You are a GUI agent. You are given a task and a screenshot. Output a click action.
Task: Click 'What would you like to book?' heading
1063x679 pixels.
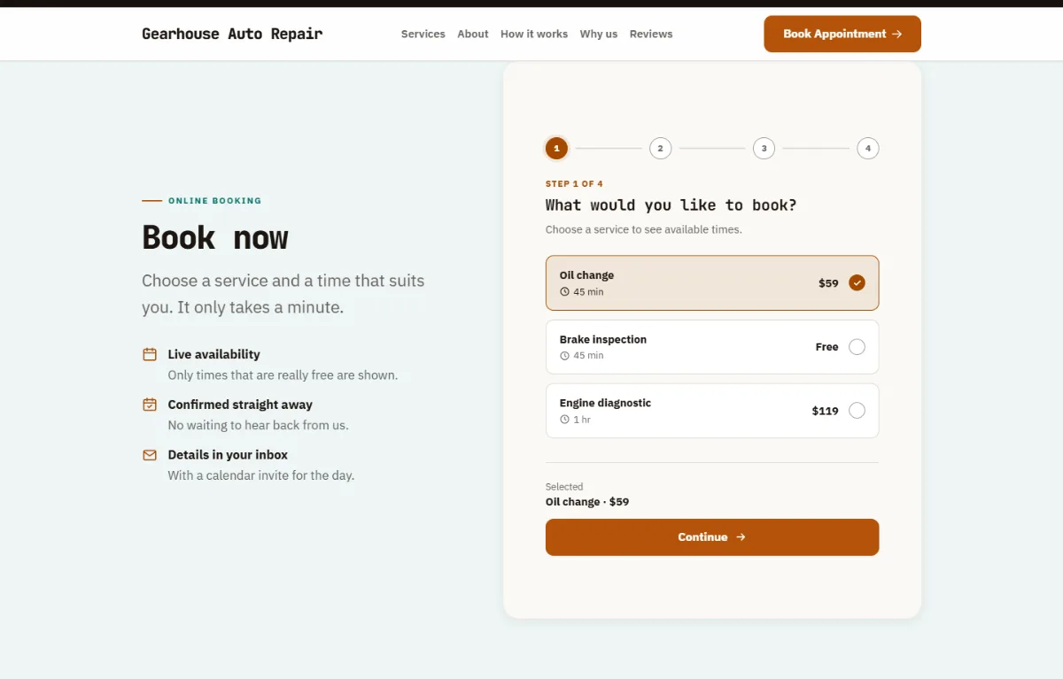point(671,205)
